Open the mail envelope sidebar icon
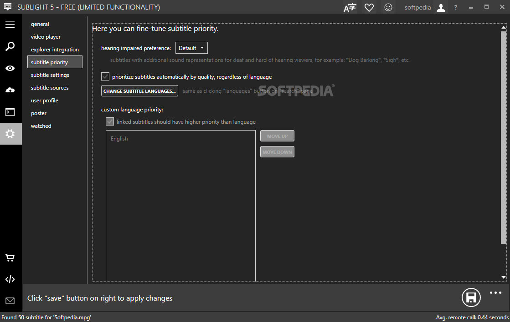Image resolution: width=510 pixels, height=322 pixels. (10, 301)
